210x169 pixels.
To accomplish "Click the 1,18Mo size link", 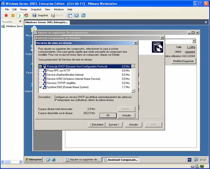I will (x=191, y=47).
